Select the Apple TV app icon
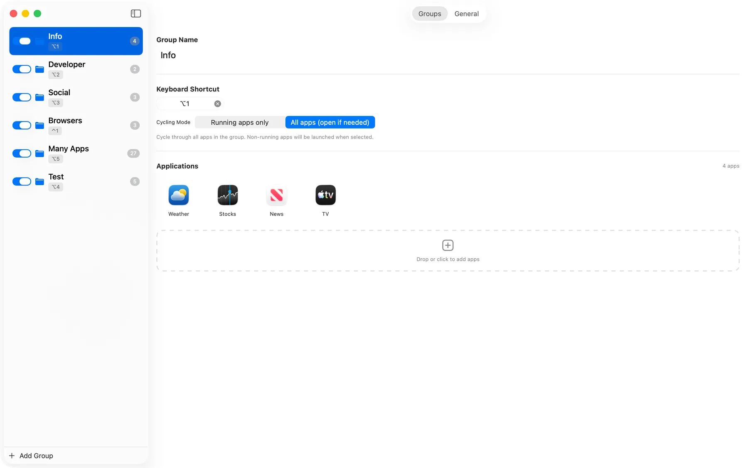The image size is (748, 468). point(325,195)
